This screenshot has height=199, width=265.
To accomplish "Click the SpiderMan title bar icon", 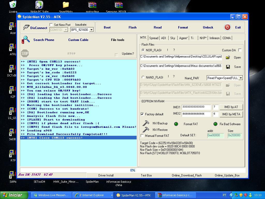I will click(20, 17).
